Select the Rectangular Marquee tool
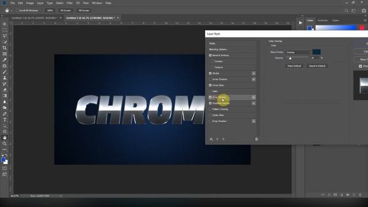Screen dimensions: 368x207 click(x=5, y=30)
